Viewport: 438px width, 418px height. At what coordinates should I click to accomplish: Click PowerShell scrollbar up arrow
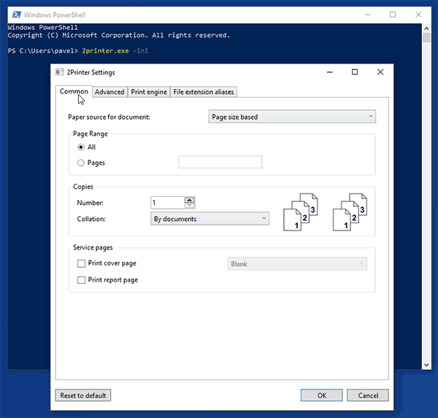pyautogui.click(x=426, y=28)
